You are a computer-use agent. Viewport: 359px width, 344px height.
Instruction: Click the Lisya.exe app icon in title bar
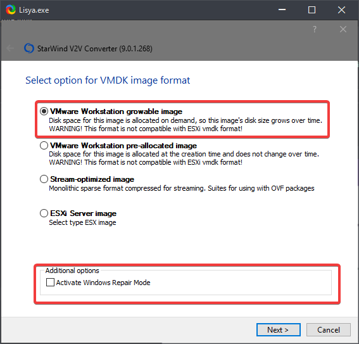click(x=10, y=10)
